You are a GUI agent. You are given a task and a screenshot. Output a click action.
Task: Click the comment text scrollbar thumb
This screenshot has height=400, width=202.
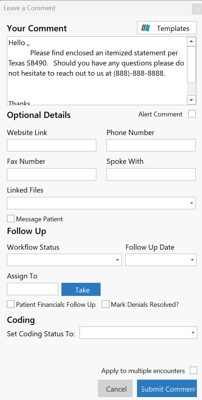[x=191, y=64]
